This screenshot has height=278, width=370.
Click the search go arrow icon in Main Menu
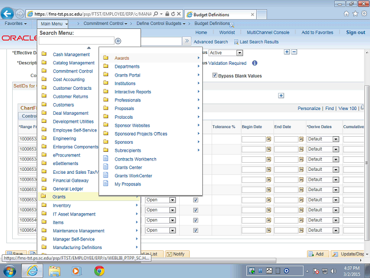118,41
